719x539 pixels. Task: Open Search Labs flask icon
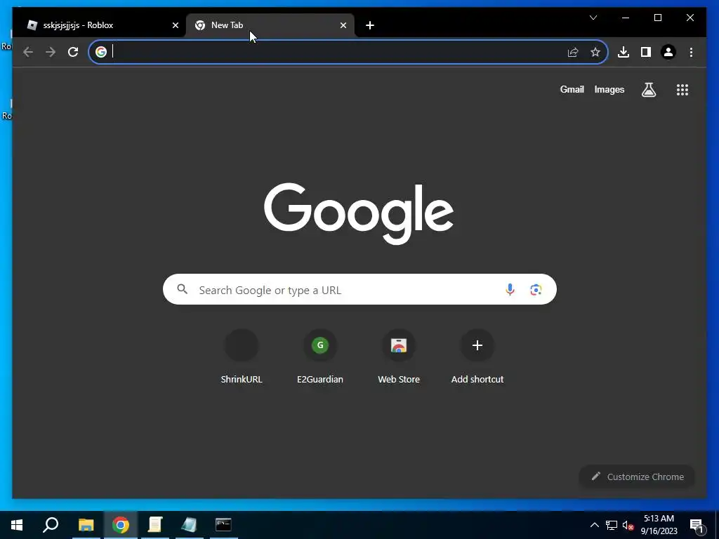pos(648,90)
